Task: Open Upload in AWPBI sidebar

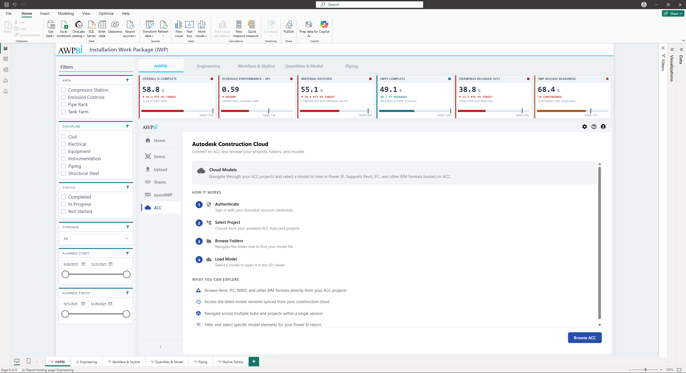Action: tap(160, 170)
